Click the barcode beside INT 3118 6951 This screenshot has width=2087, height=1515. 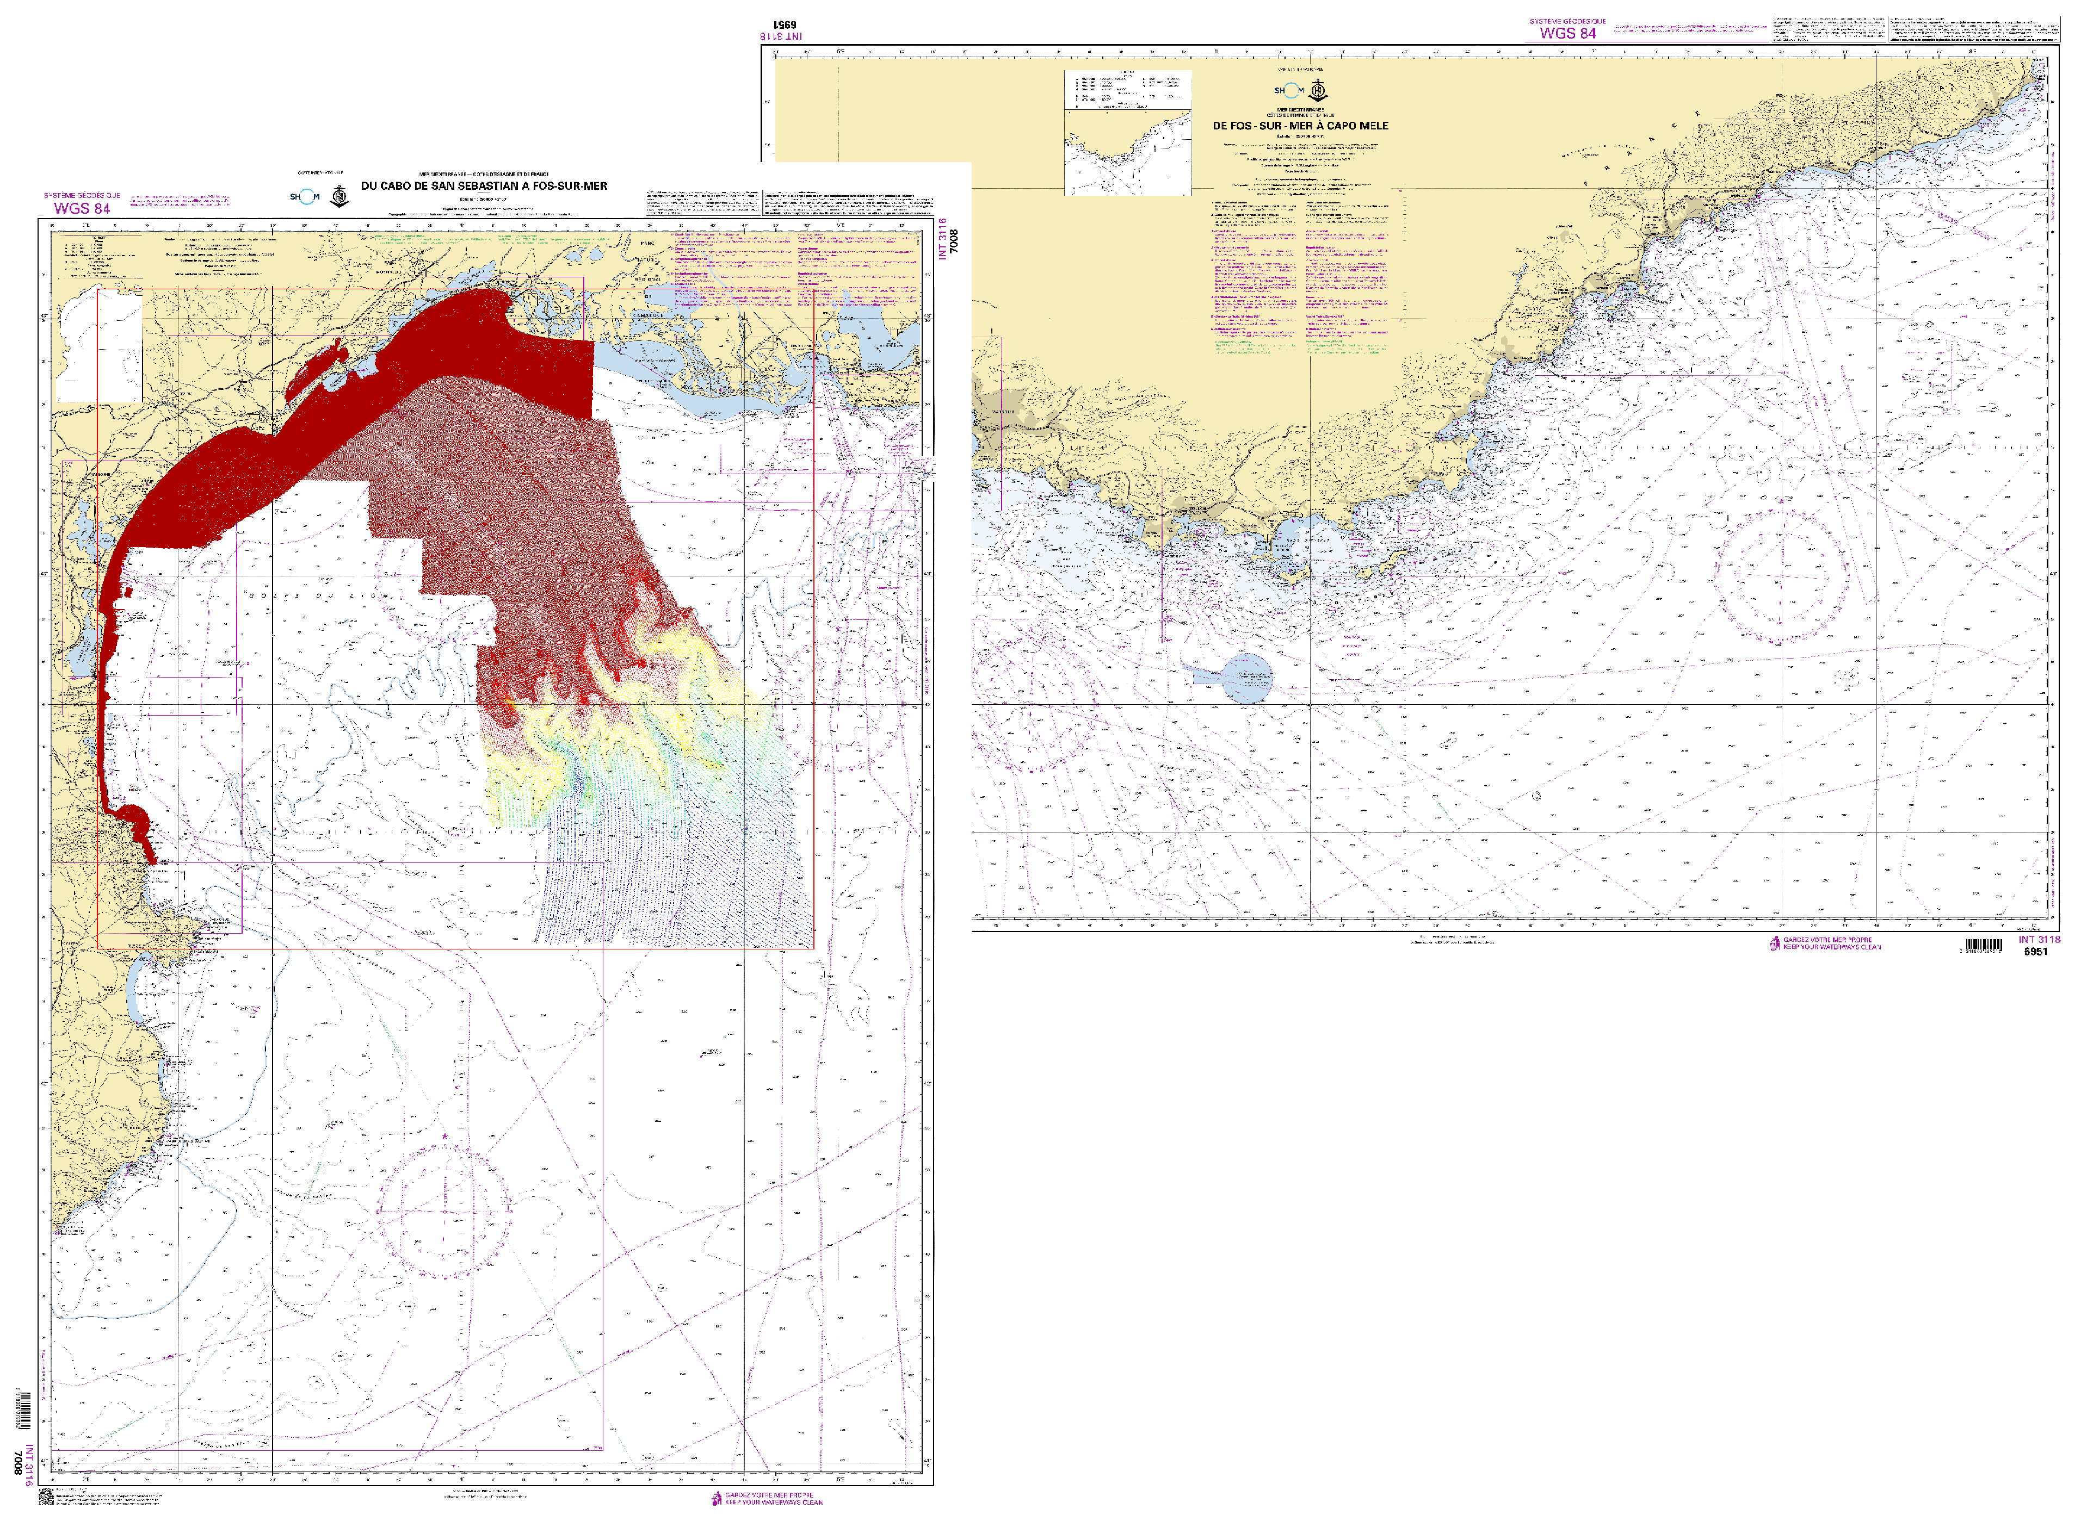[1984, 946]
